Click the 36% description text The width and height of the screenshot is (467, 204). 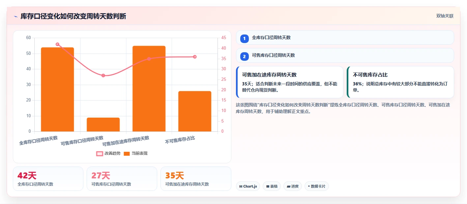tap(400, 87)
